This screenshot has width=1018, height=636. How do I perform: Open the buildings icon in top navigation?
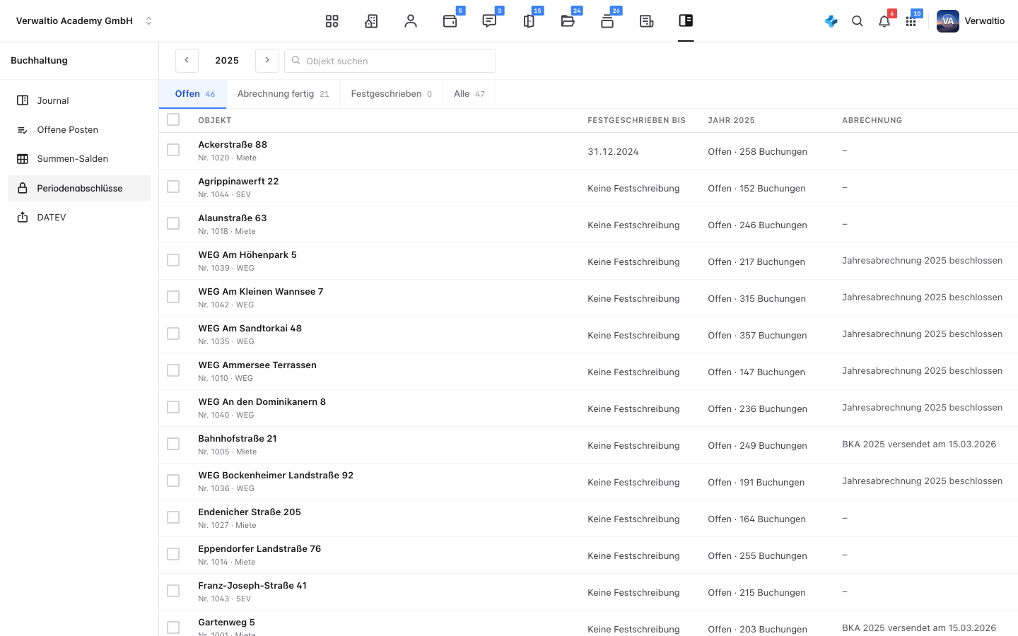click(x=371, y=21)
